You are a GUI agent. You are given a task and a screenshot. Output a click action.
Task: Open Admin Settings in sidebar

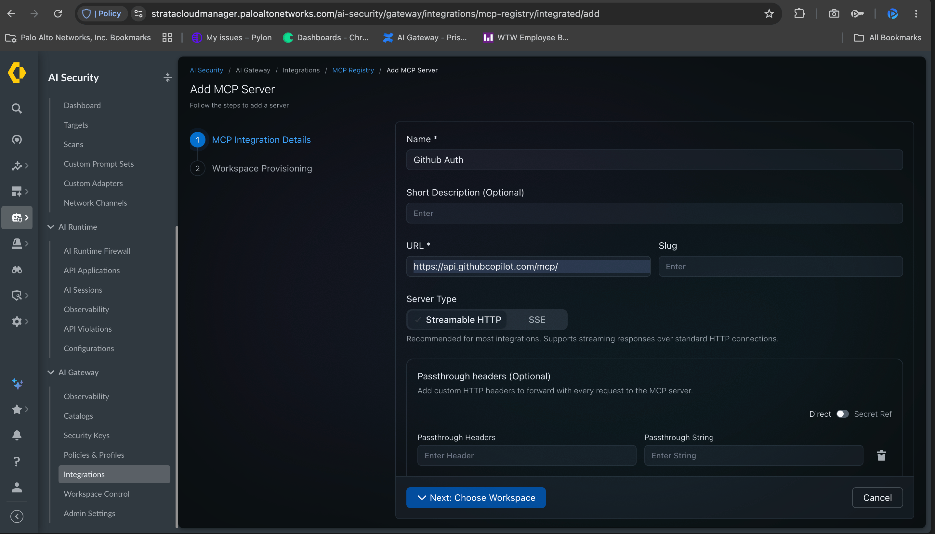tap(89, 513)
